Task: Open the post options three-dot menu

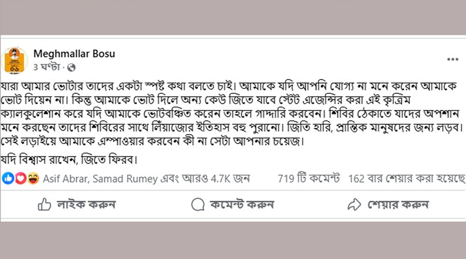Action: click(x=453, y=60)
